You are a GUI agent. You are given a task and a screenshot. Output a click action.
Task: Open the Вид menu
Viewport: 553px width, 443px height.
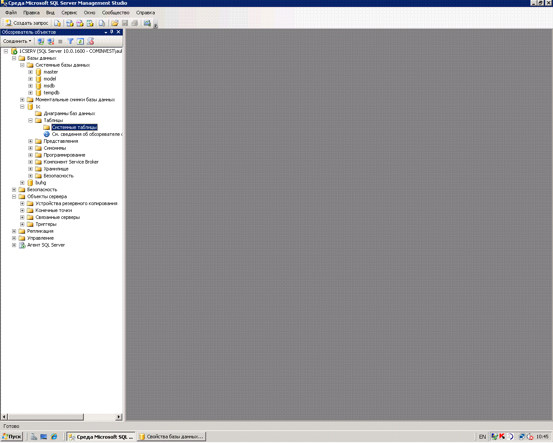51,13
